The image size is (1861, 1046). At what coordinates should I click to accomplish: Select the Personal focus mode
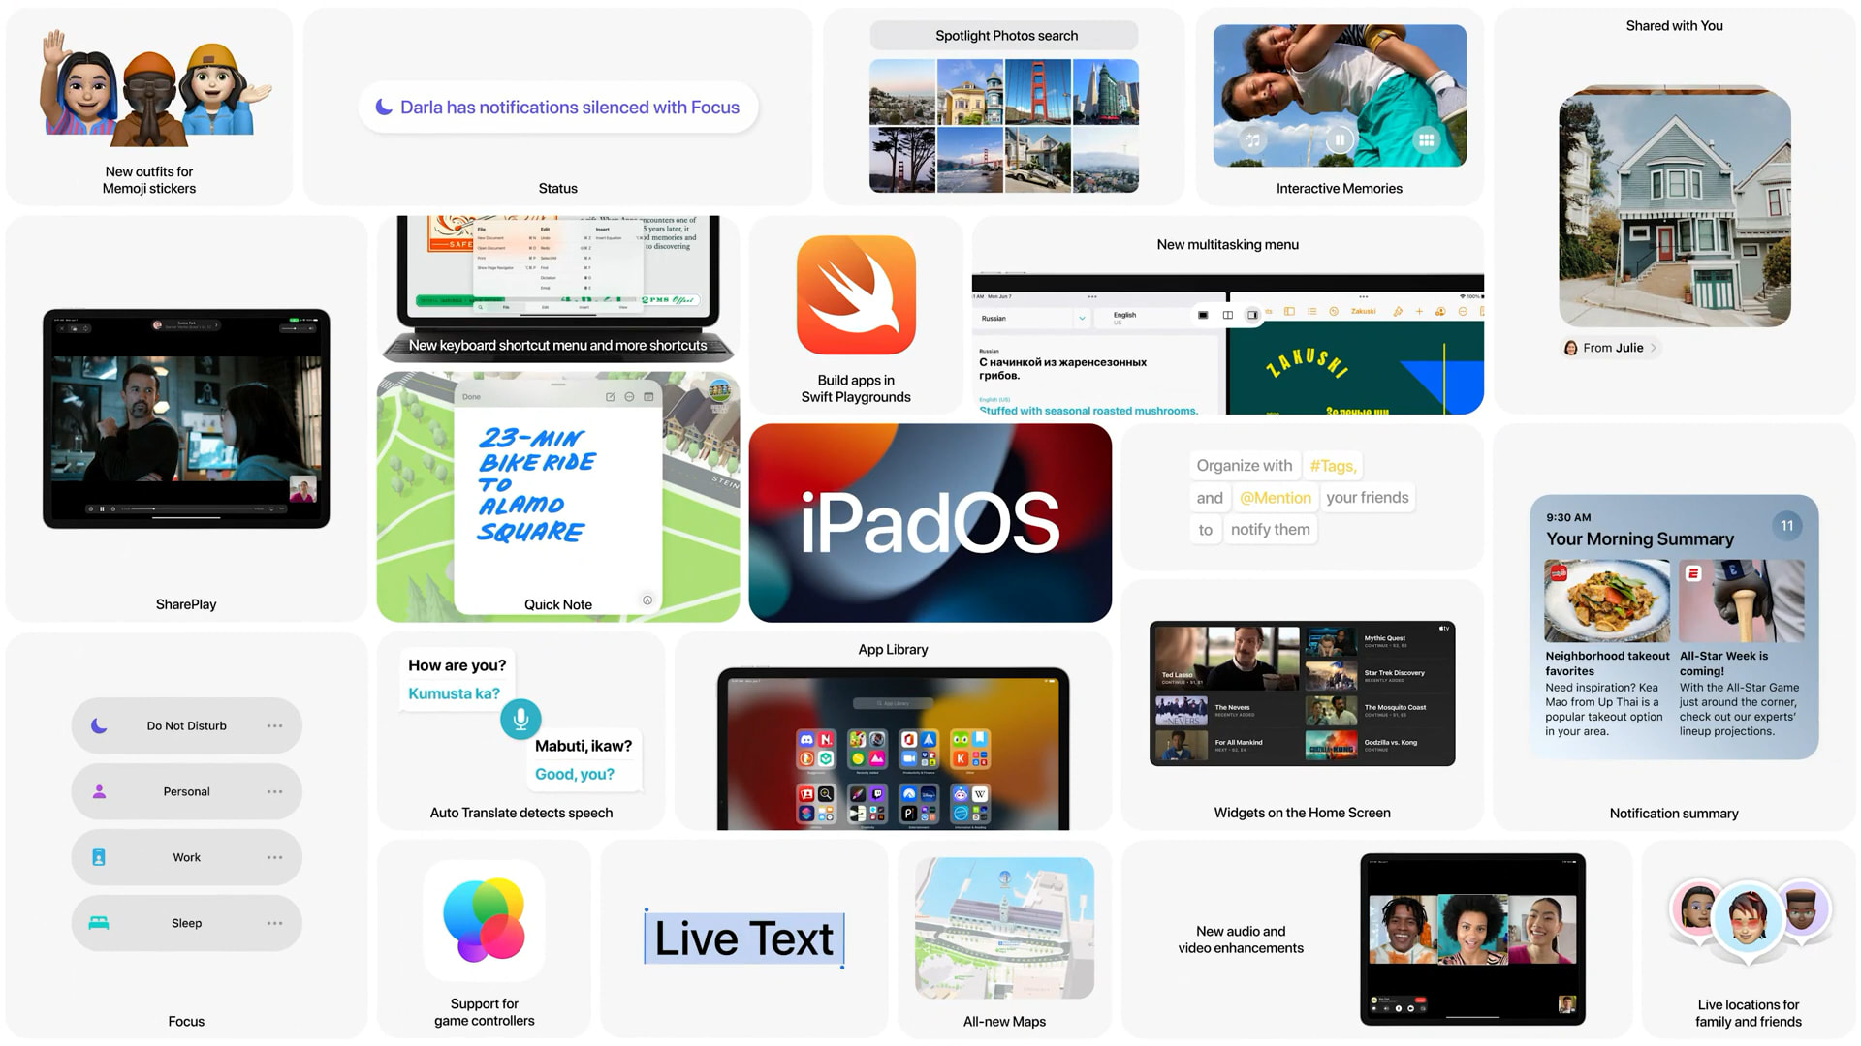(x=187, y=790)
